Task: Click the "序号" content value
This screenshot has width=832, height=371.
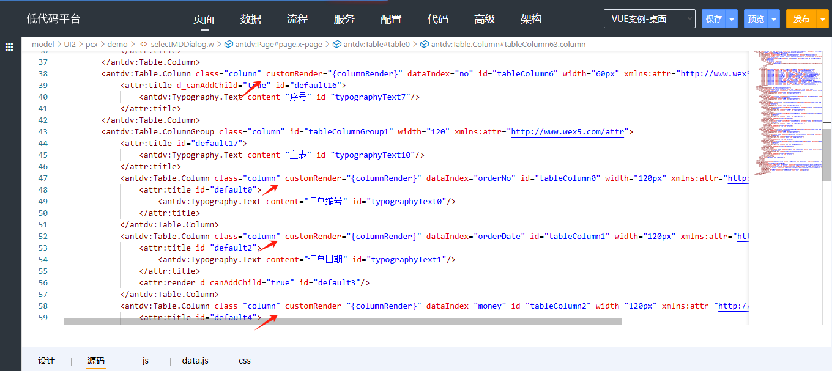Action: click(x=298, y=97)
